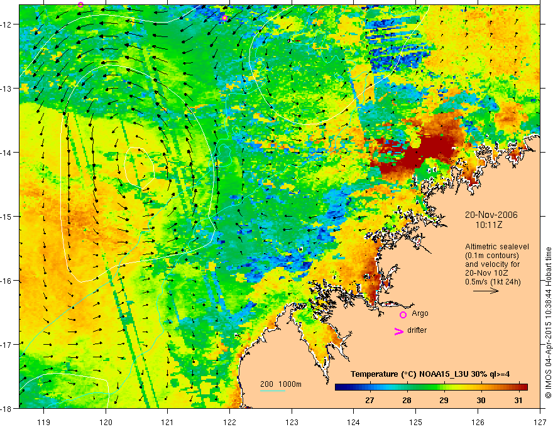
Task: Click longitude axis label 124
Action: (354, 422)
